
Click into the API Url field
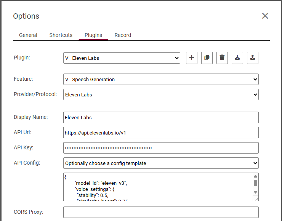(x=161, y=133)
